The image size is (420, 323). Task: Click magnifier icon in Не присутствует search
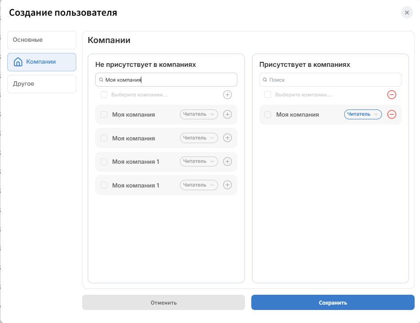pyautogui.click(x=101, y=80)
